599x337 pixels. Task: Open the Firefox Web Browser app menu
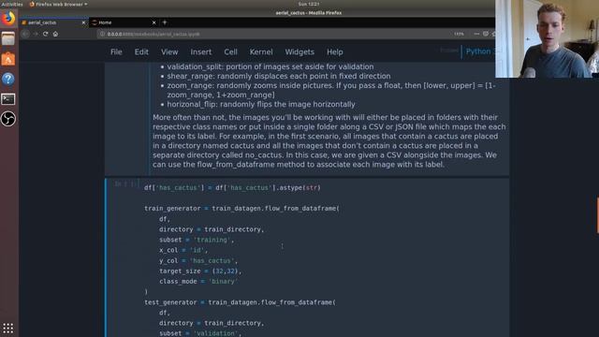[x=58, y=4]
